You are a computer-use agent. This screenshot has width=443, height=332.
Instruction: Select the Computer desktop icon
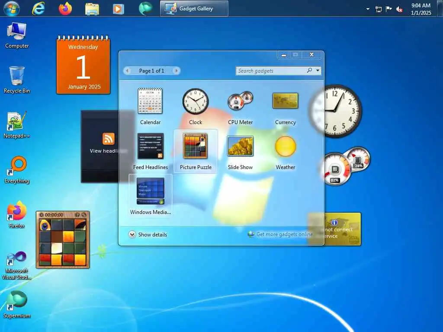point(17,35)
